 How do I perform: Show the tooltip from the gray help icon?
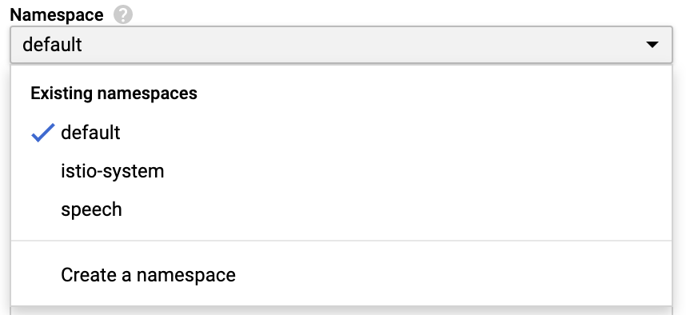(123, 15)
